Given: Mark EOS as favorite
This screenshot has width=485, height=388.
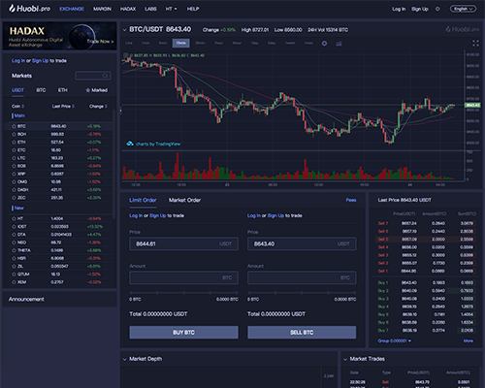Looking at the screenshot, I should (x=14, y=166).
